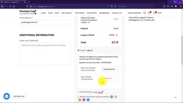Screen dimensions: 183x103
Task: Open the SHOP menu item
Action: (x=50, y=13)
